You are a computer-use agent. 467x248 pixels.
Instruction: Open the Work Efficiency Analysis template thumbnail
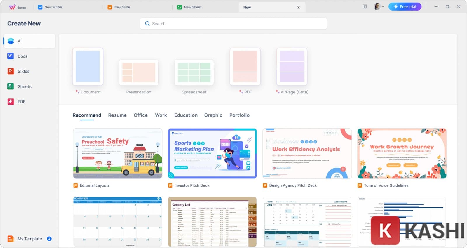307,153
